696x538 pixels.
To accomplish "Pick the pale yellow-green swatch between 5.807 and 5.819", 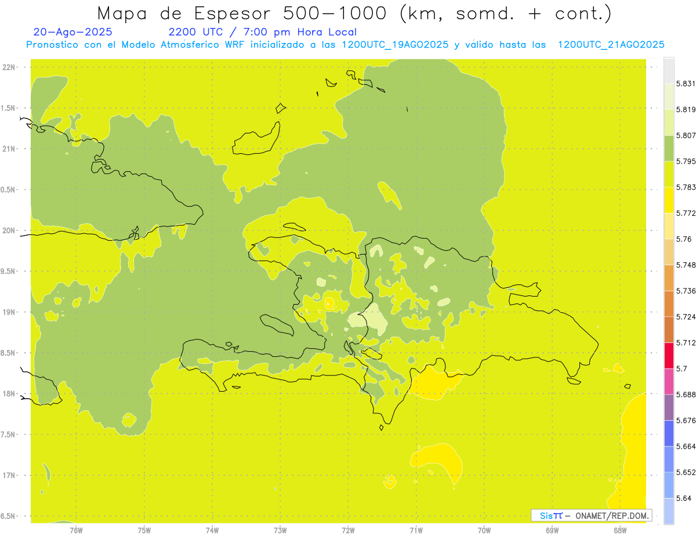I will 669,122.
